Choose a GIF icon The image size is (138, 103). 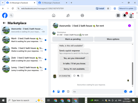click(x=68, y=91)
